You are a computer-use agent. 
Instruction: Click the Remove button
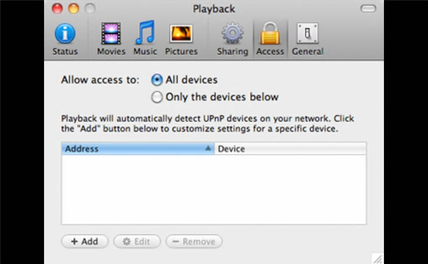pos(194,241)
